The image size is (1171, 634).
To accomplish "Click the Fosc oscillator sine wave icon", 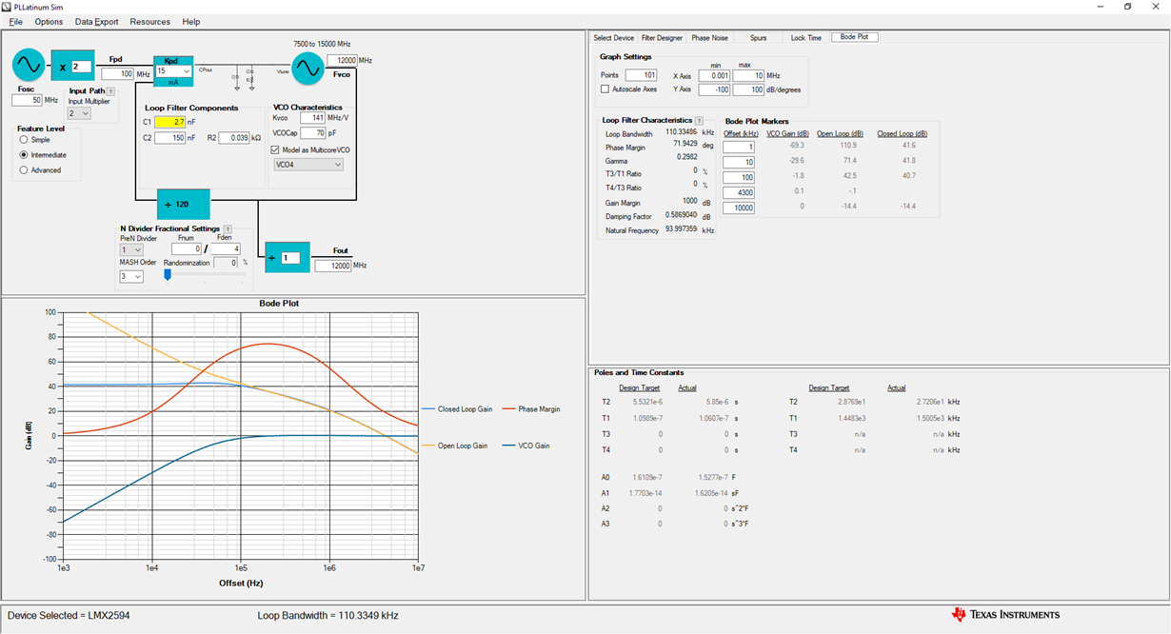I will [27, 67].
